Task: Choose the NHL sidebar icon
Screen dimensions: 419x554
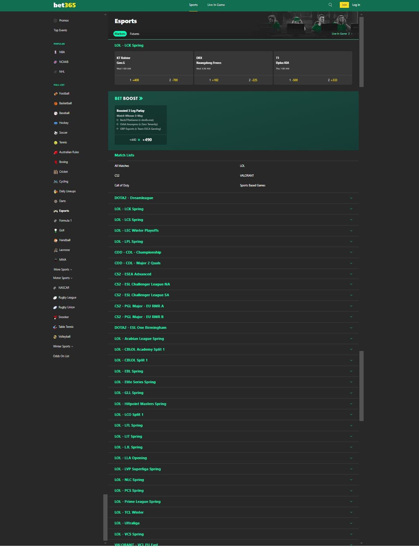Action: (55, 72)
